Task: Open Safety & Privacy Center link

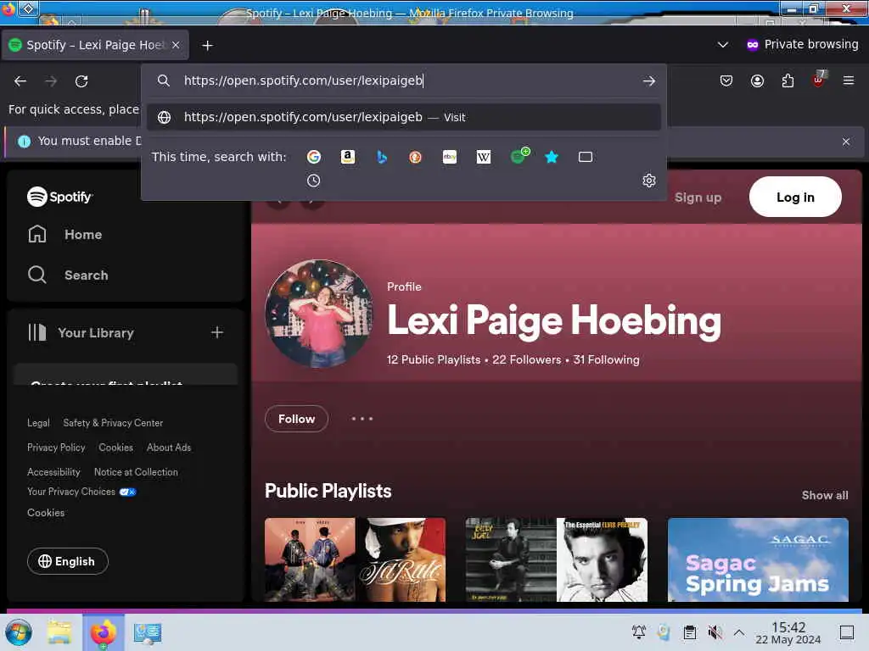Action: pos(113,423)
